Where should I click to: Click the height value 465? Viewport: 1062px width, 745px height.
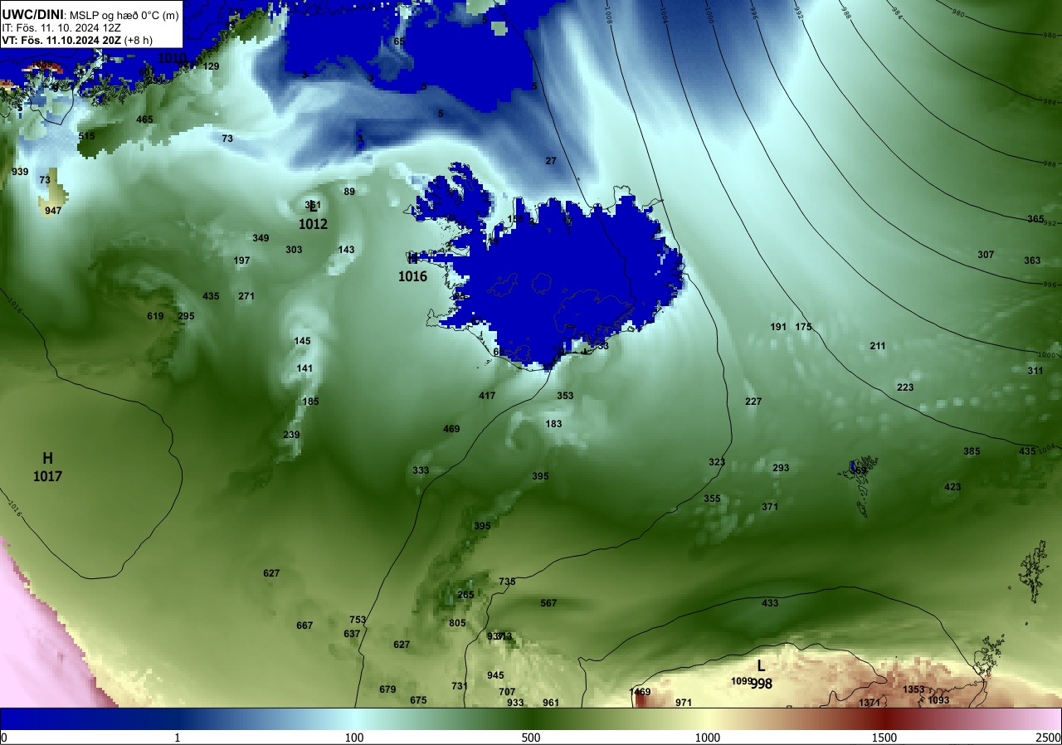coord(144,119)
